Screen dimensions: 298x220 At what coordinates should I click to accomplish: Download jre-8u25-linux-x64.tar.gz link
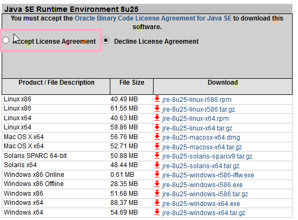197,128
